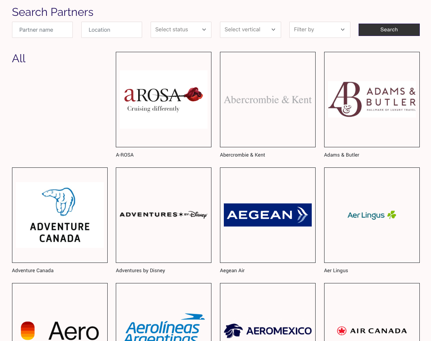The width and height of the screenshot is (431, 341).
Task: Click into the Location text field
Action: [112, 30]
